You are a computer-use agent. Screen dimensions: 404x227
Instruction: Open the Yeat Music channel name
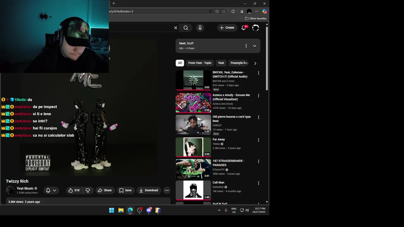pos(25,189)
